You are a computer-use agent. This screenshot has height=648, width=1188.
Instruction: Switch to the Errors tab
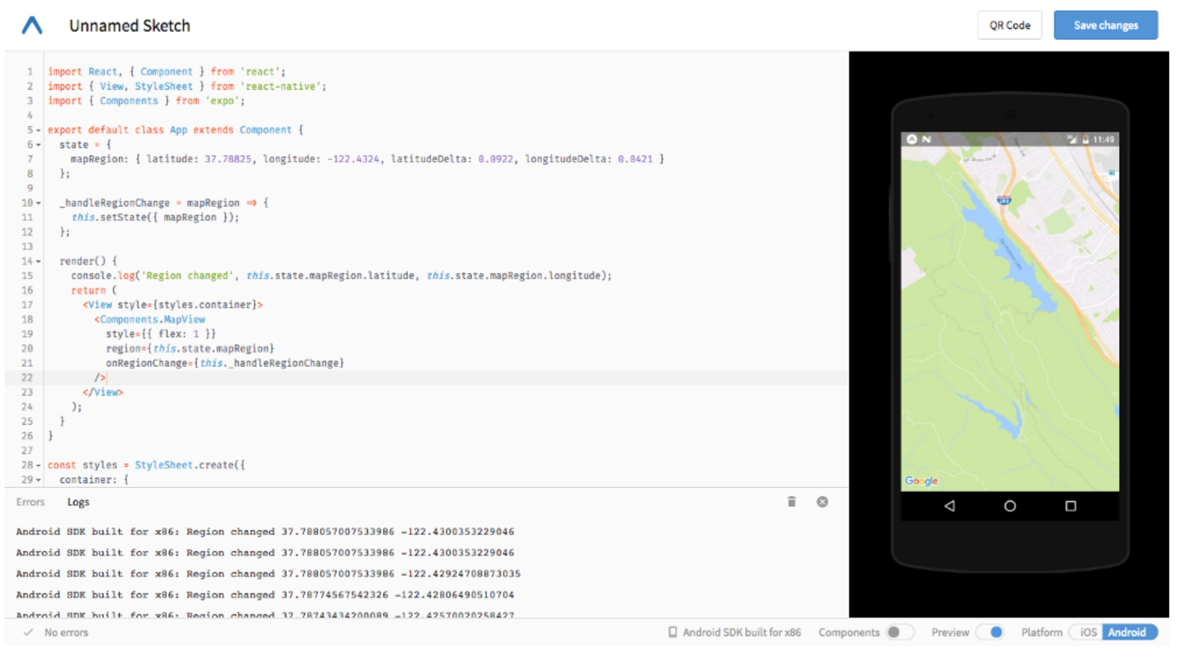click(30, 502)
